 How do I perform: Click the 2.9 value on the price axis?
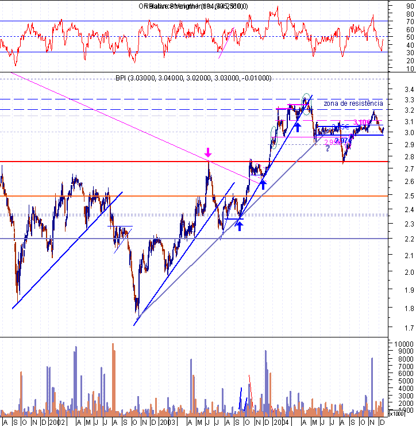[x=409, y=144]
